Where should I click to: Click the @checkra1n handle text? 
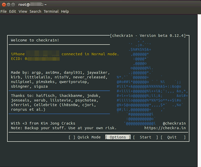[x=174, y=123]
